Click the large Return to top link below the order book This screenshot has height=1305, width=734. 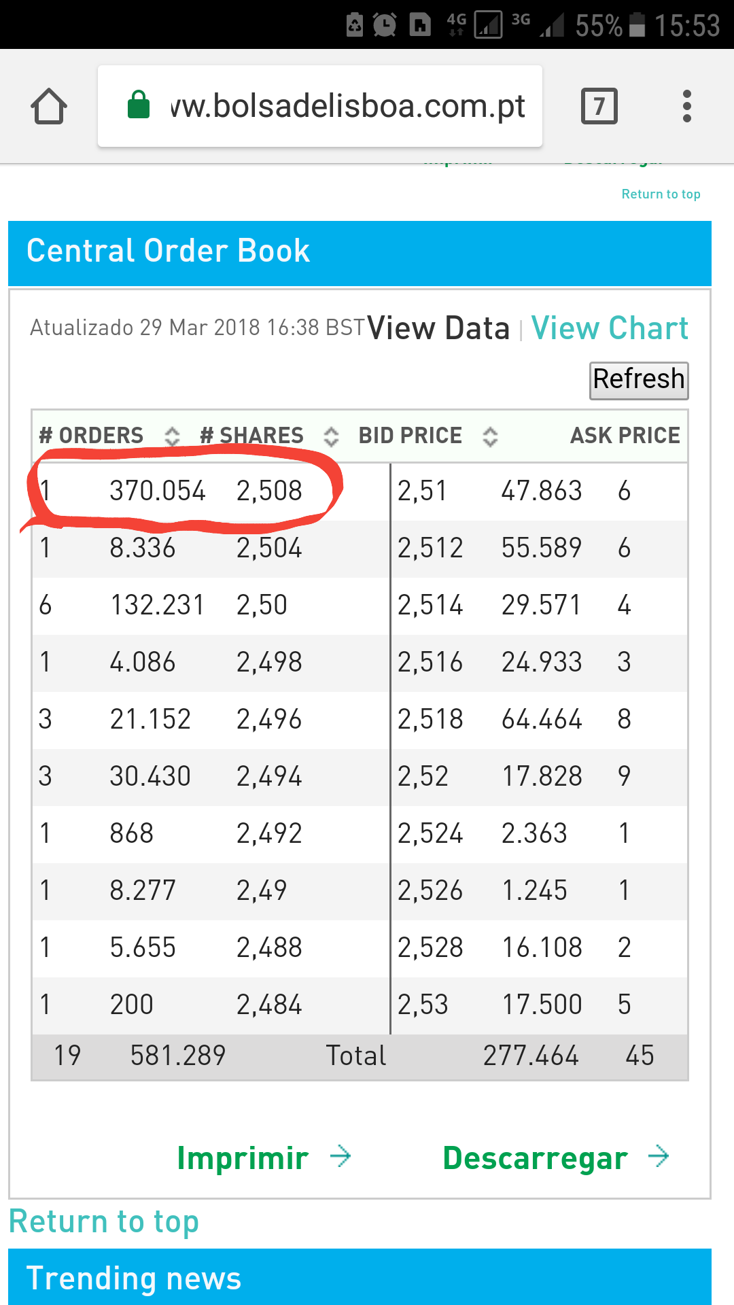click(x=104, y=1221)
